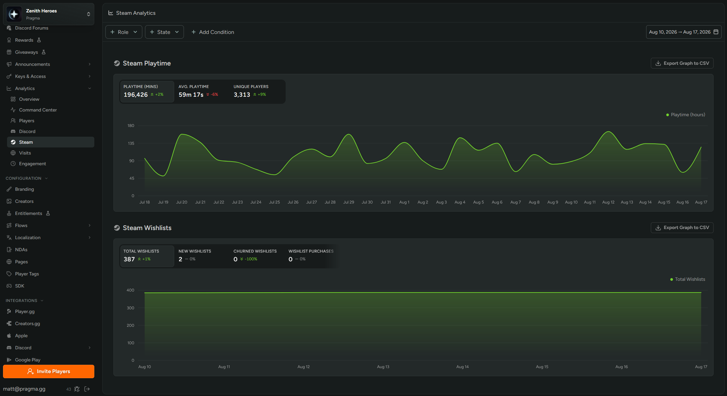Select the Avg. Playtime metric card

point(202,91)
